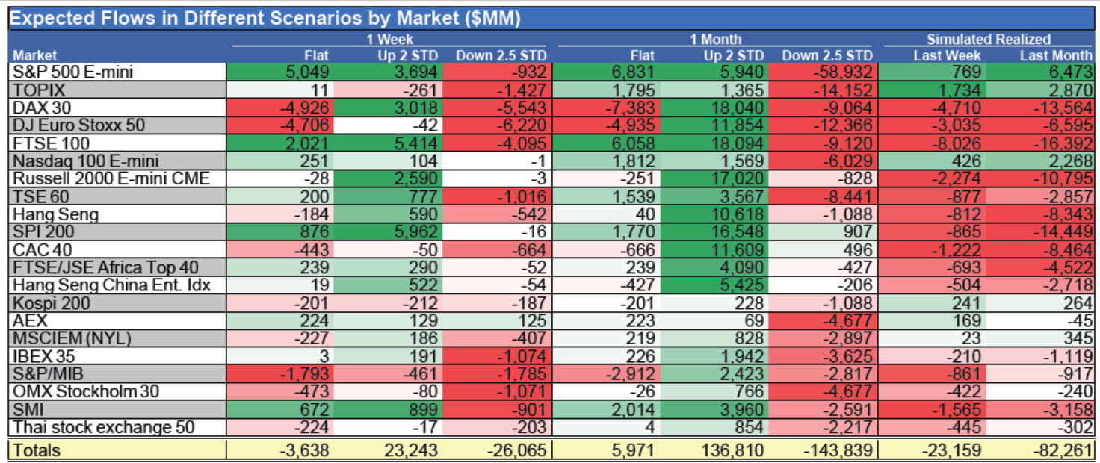The image size is (1100, 463).
Task: Click the "1 Month" group header
Action: (715, 40)
